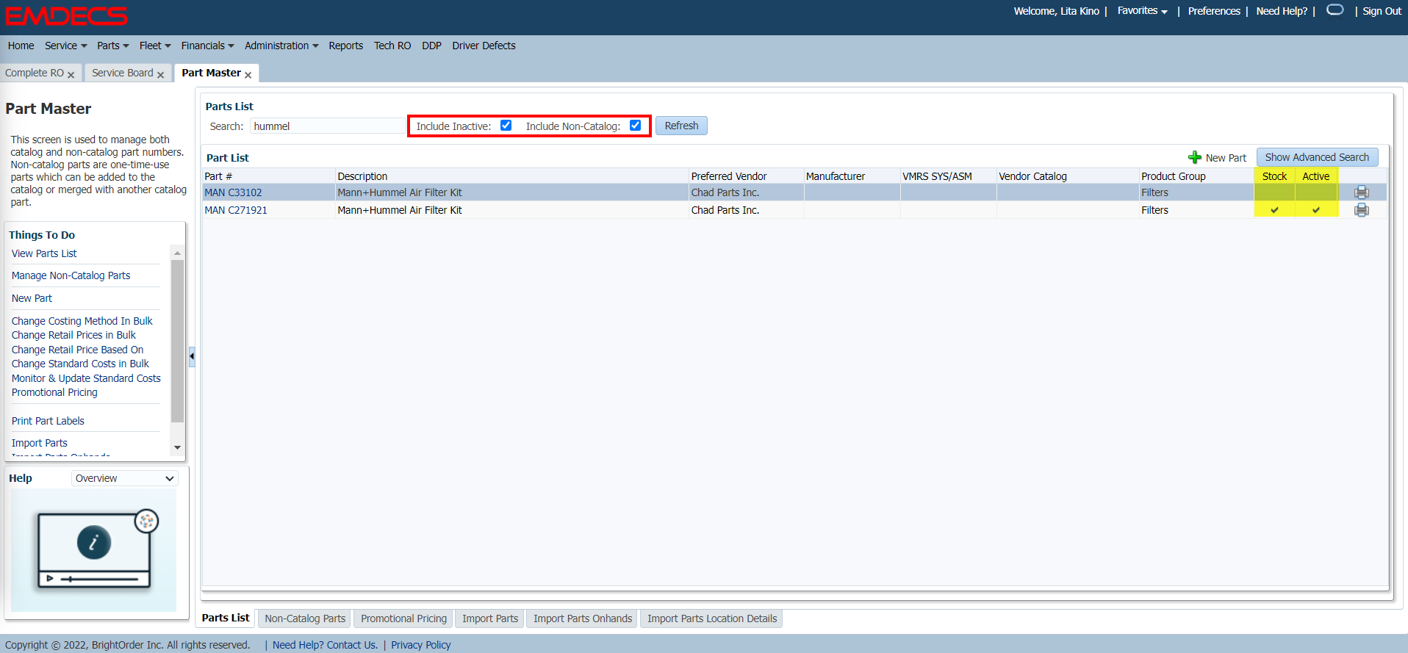Click the printer icon for MAN C33102
Viewport: 1408px width, 653px height.
pos(1361,192)
